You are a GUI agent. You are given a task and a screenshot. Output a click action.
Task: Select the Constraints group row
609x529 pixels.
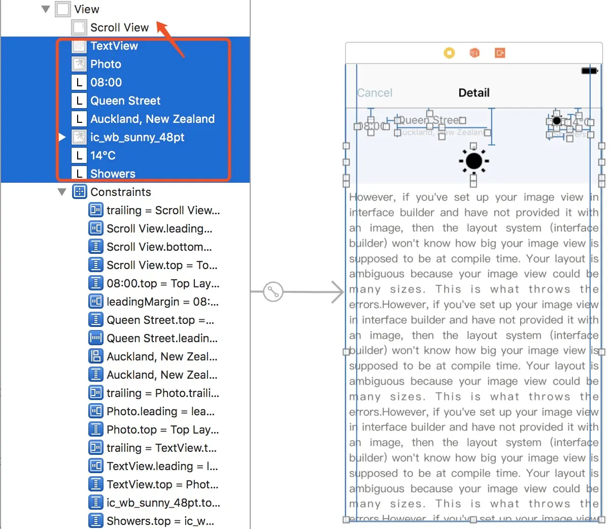125,192
